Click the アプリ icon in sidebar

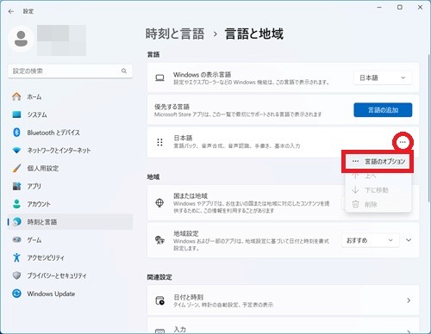point(16,186)
